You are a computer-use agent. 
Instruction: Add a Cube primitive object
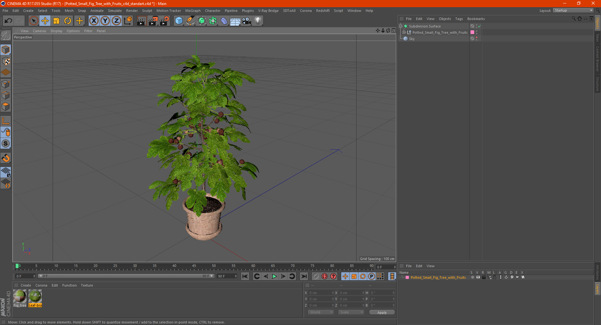click(179, 21)
